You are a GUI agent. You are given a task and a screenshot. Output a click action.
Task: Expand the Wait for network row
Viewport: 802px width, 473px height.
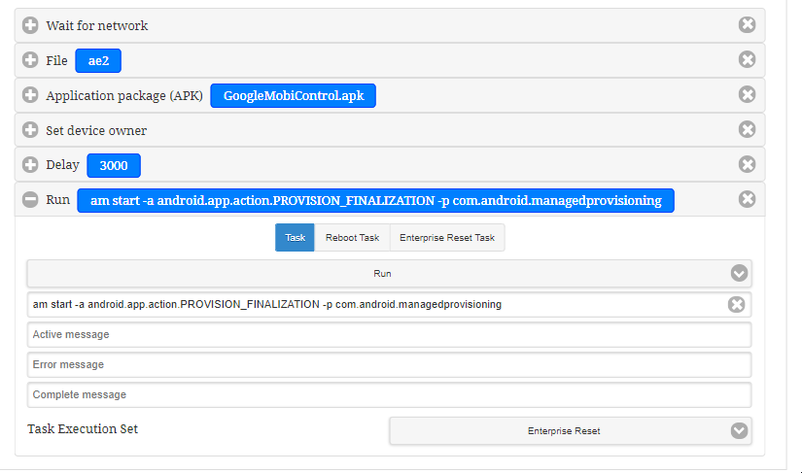(30, 25)
